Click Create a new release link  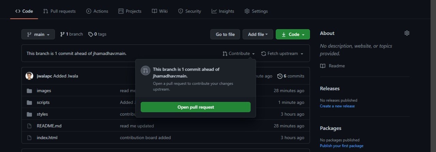[x=337, y=106]
